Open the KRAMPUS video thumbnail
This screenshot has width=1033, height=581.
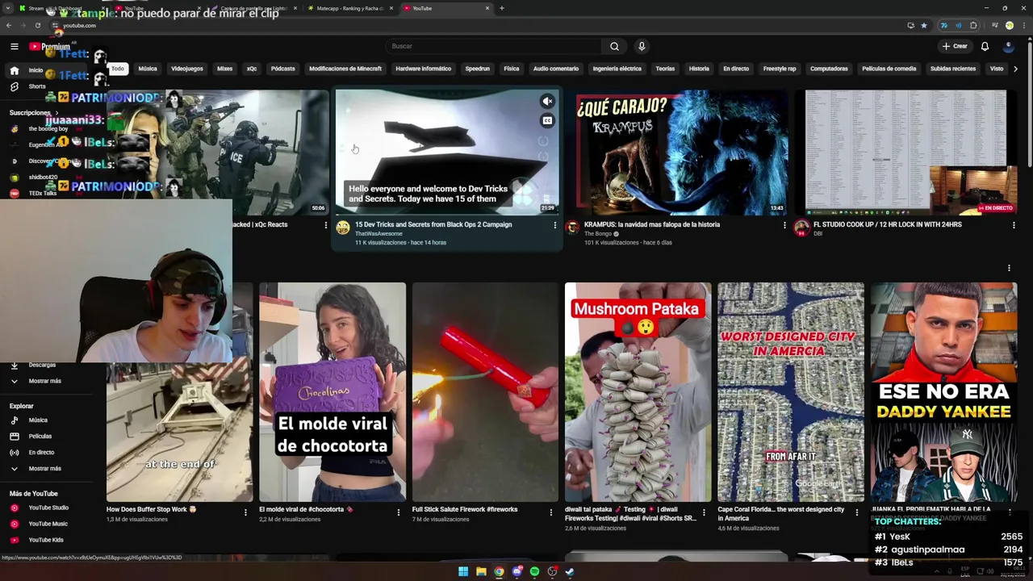pyautogui.click(x=676, y=152)
